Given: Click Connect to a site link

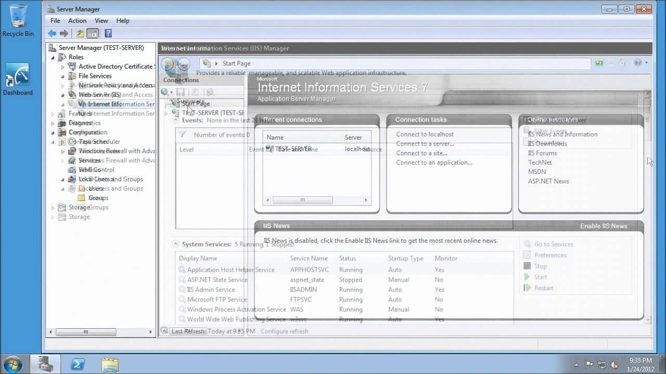Looking at the screenshot, I should pyautogui.click(x=421, y=153).
